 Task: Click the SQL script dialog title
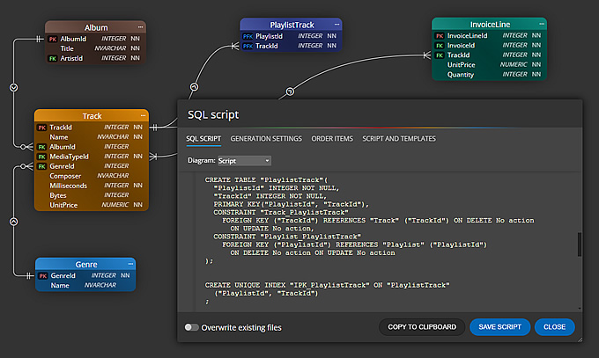tap(213, 115)
